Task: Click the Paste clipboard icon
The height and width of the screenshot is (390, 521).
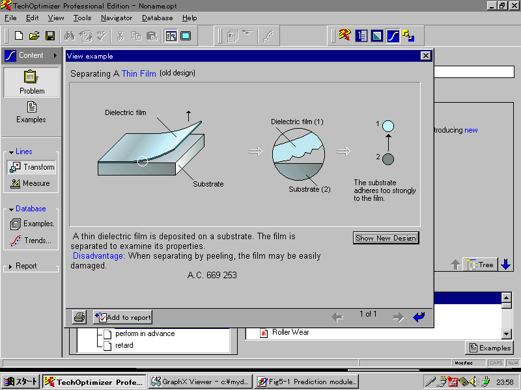Action: (x=152, y=36)
